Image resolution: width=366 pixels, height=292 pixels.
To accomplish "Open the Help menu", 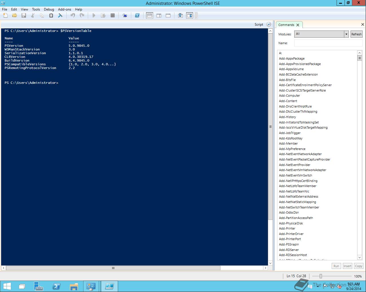I will pyautogui.click(x=78, y=9).
